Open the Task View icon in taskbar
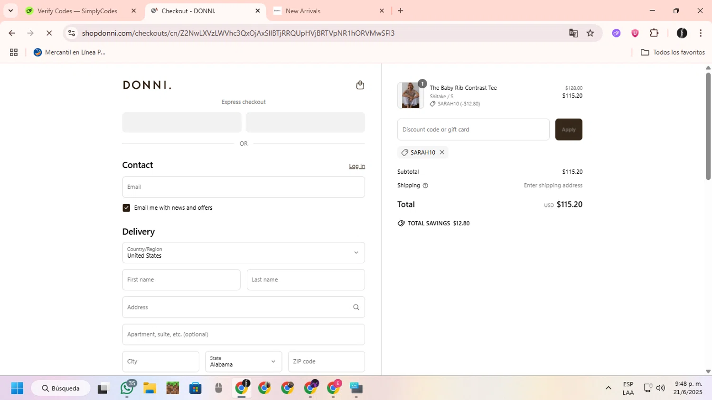This screenshot has height=400, width=712. (x=103, y=388)
